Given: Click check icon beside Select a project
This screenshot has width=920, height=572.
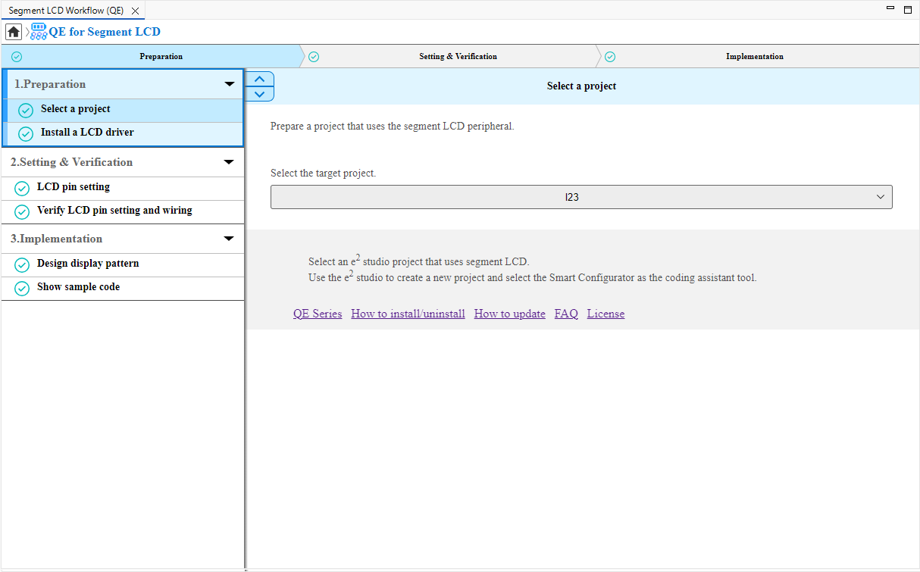Looking at the screenshot, I should pos(26,110).
